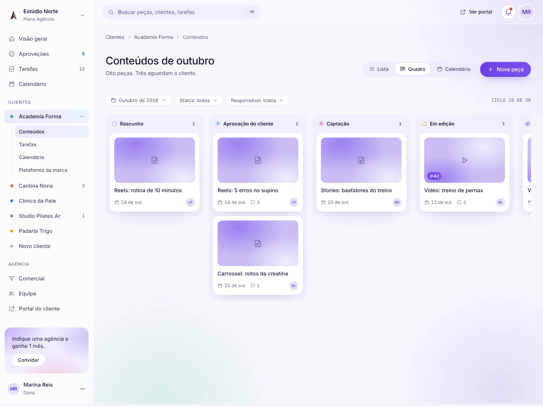Open the Outubro de 2026 month dropdown
Image resolution: width=543 pixels, height=407 pixels.
coord(139,100)
